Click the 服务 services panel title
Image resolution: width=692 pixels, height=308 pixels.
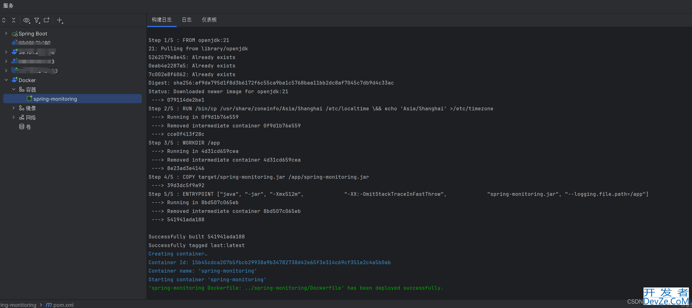coord(8,6)
